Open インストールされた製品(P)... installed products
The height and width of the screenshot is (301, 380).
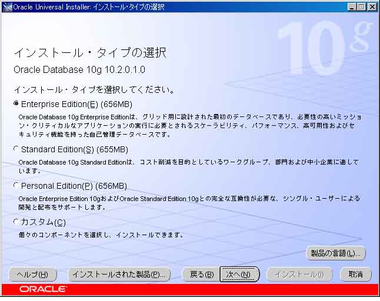pyautogui.click(x=119, y=275)
